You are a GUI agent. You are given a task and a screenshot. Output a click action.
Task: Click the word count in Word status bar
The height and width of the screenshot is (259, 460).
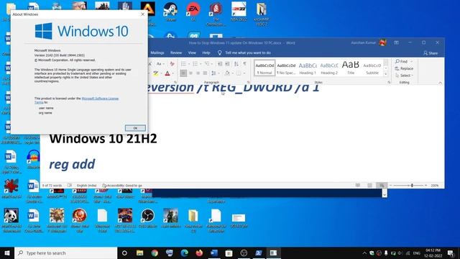click(52, 186)
